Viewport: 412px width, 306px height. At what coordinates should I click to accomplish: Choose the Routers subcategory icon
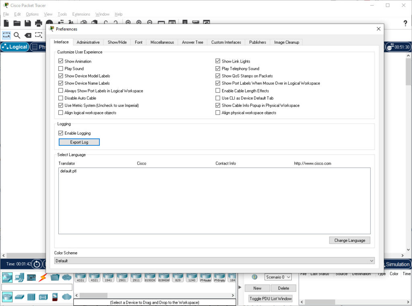click(7, 297)
